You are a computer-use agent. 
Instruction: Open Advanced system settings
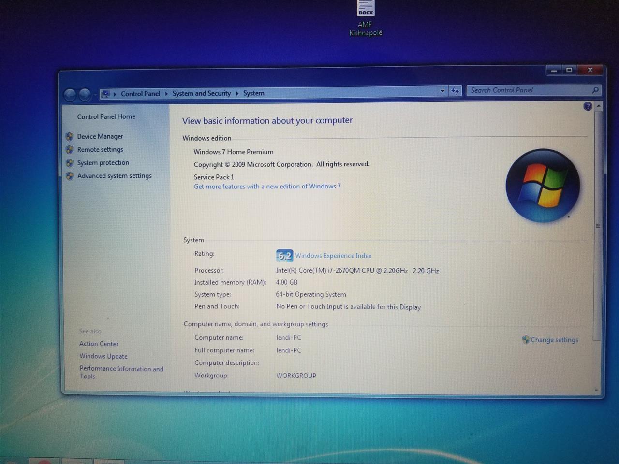[114, 176]
